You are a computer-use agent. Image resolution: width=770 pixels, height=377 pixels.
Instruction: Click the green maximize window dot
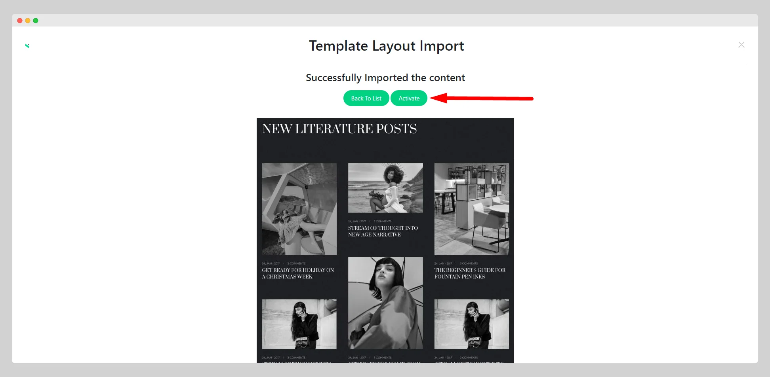36,21
